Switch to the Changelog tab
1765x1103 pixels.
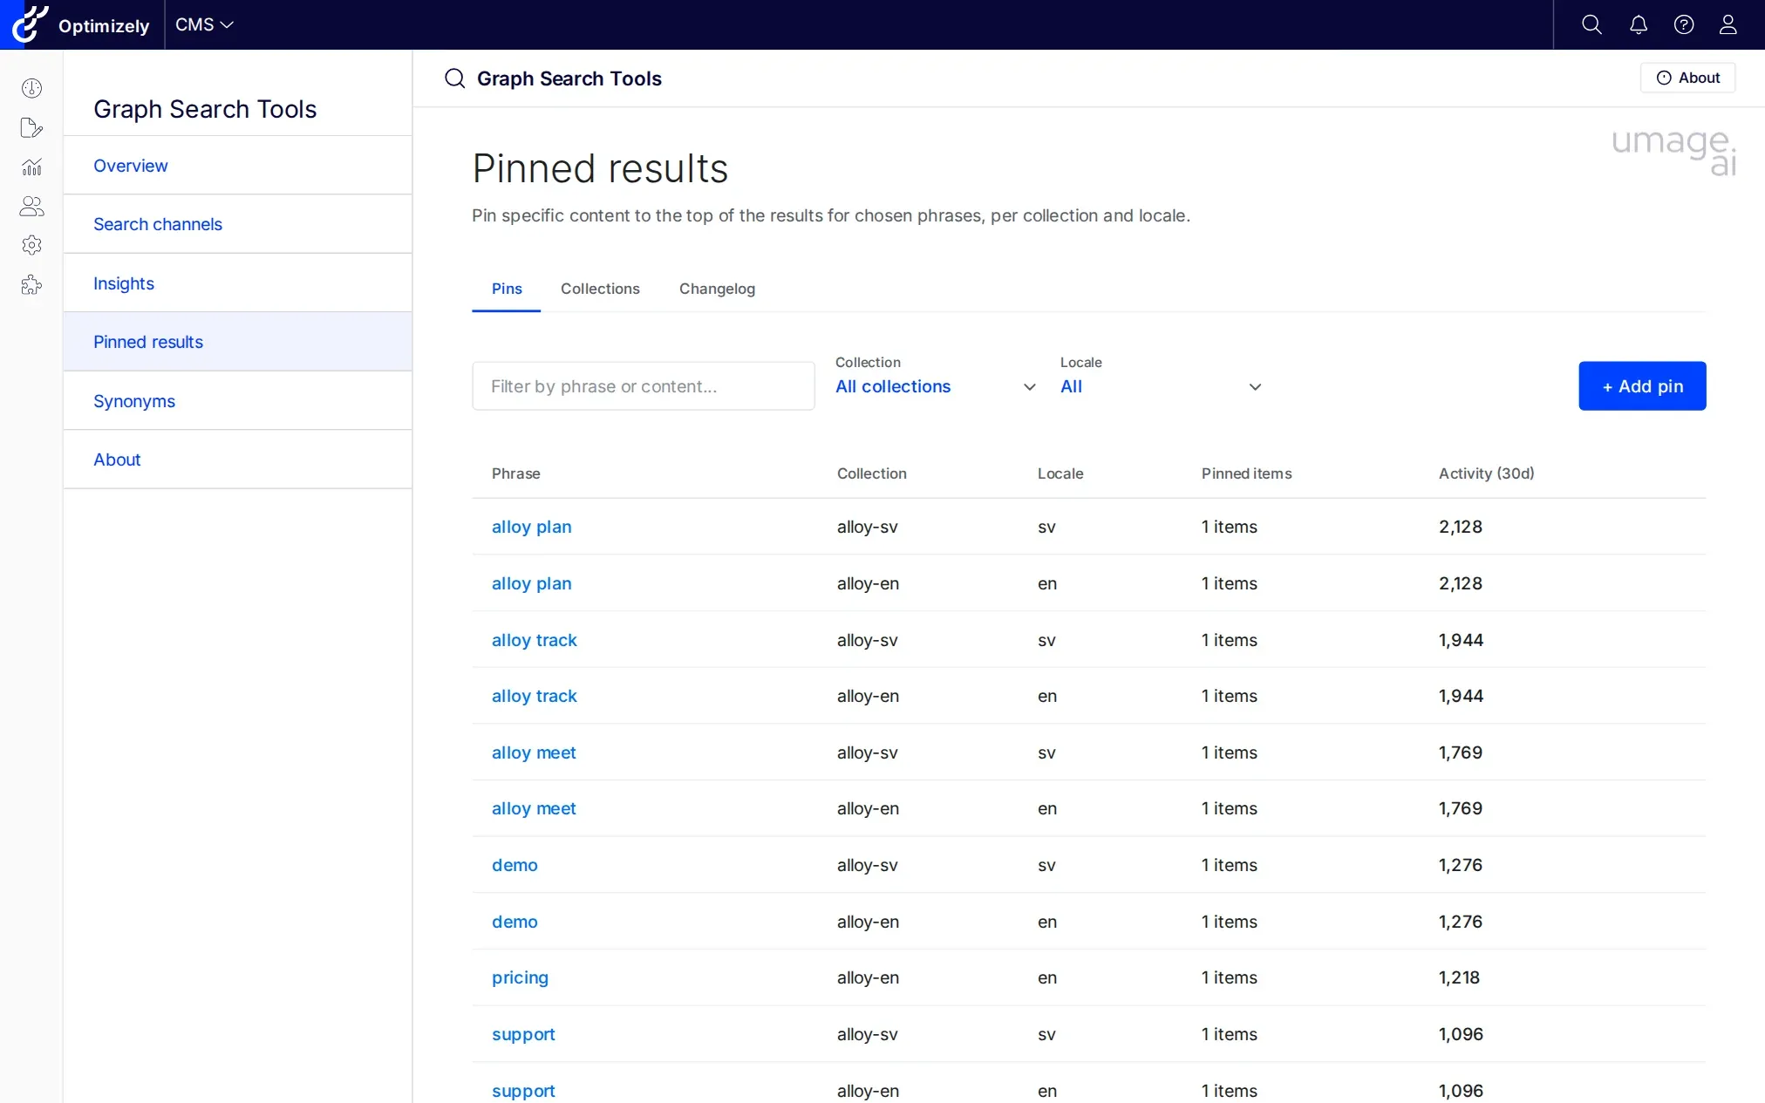pos(717,289)
